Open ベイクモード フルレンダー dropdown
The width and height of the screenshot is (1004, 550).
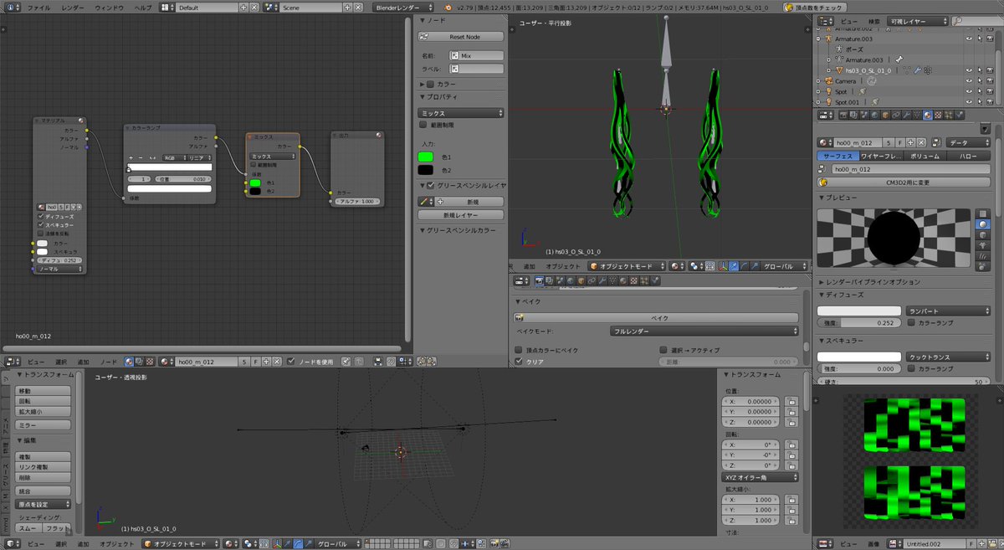pyautogui.click(x=704, y=332)
